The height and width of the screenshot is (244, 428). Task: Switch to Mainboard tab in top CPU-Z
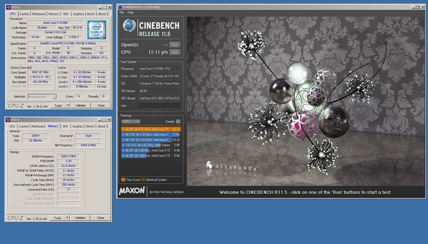tap(39, 14)
